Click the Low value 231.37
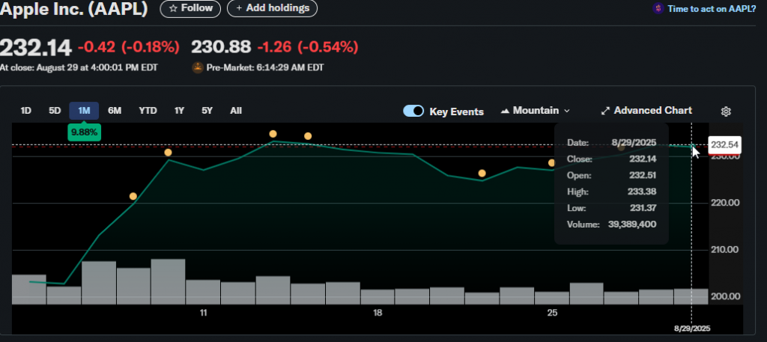 [x=642, y=208]
